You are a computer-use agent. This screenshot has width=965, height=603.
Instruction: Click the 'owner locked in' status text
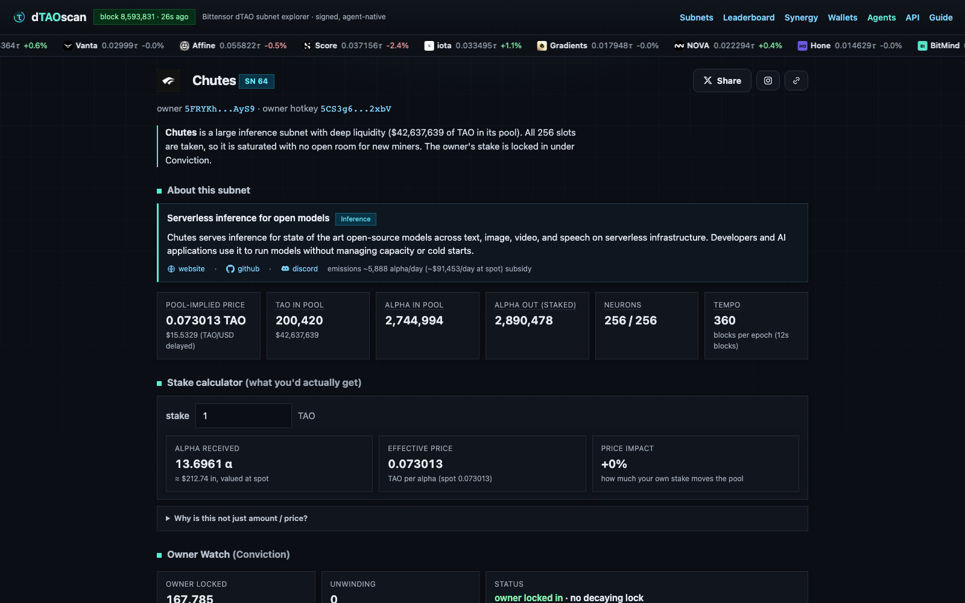tap(528, 598)
